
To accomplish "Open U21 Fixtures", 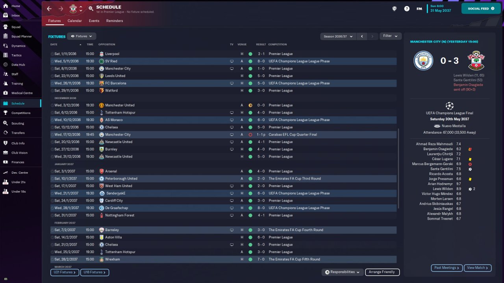I will tap(65, 272).
